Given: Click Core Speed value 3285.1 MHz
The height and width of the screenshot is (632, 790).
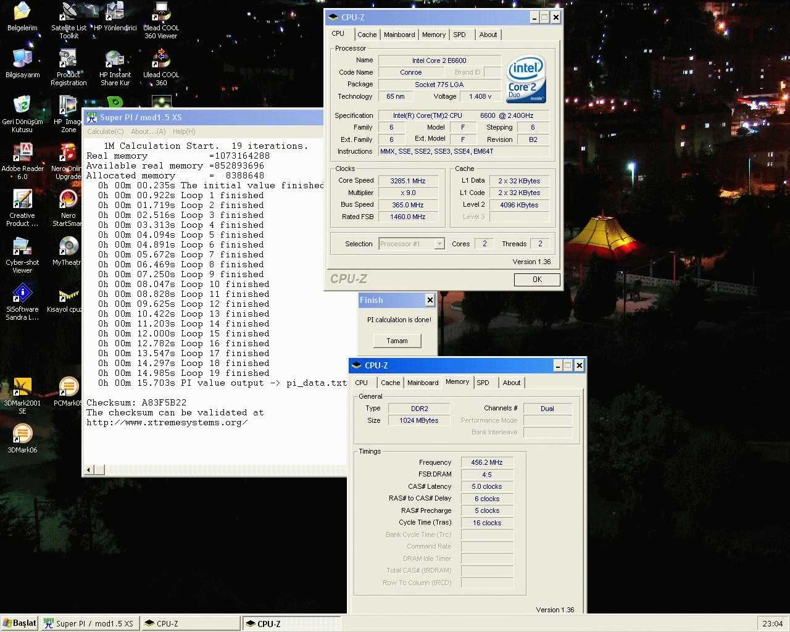Looking at the screenshot, I should (408, 181).
